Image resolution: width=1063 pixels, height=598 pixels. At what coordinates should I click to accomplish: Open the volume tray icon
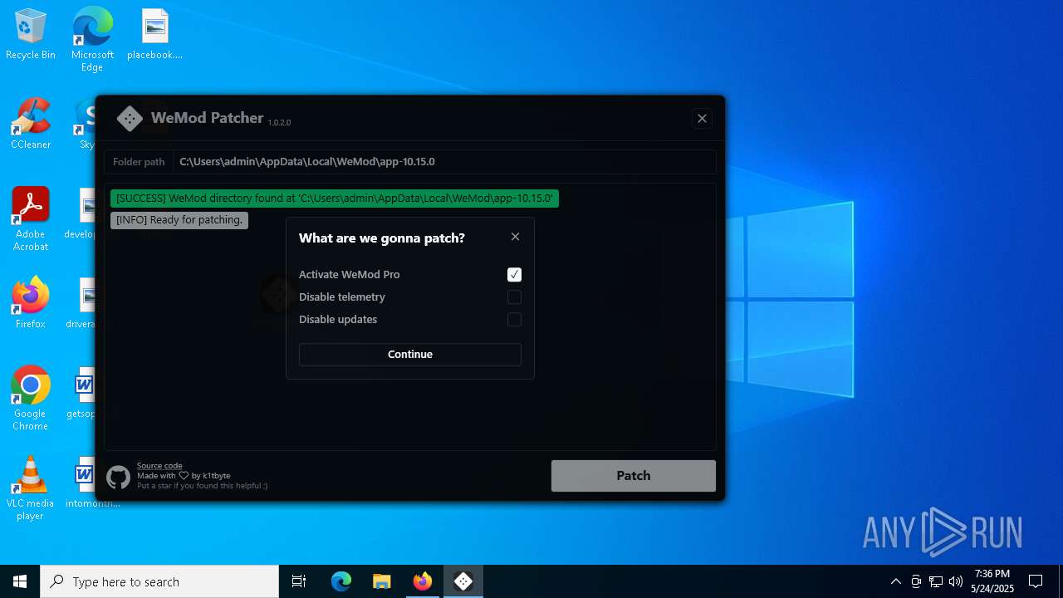(956, 581)
